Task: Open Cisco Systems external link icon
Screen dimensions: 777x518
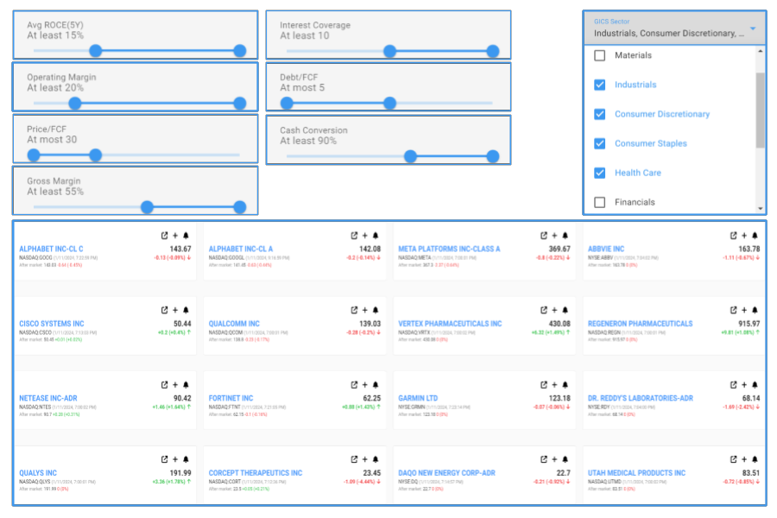Action: [x=165, y=310]
